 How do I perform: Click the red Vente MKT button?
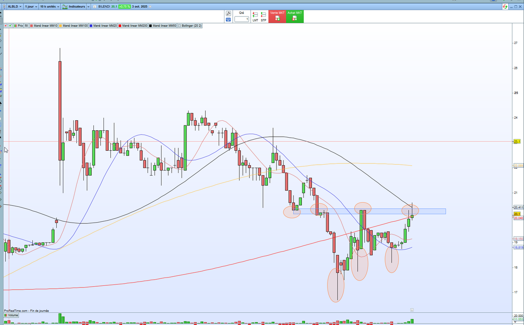(x=277, y=17)
